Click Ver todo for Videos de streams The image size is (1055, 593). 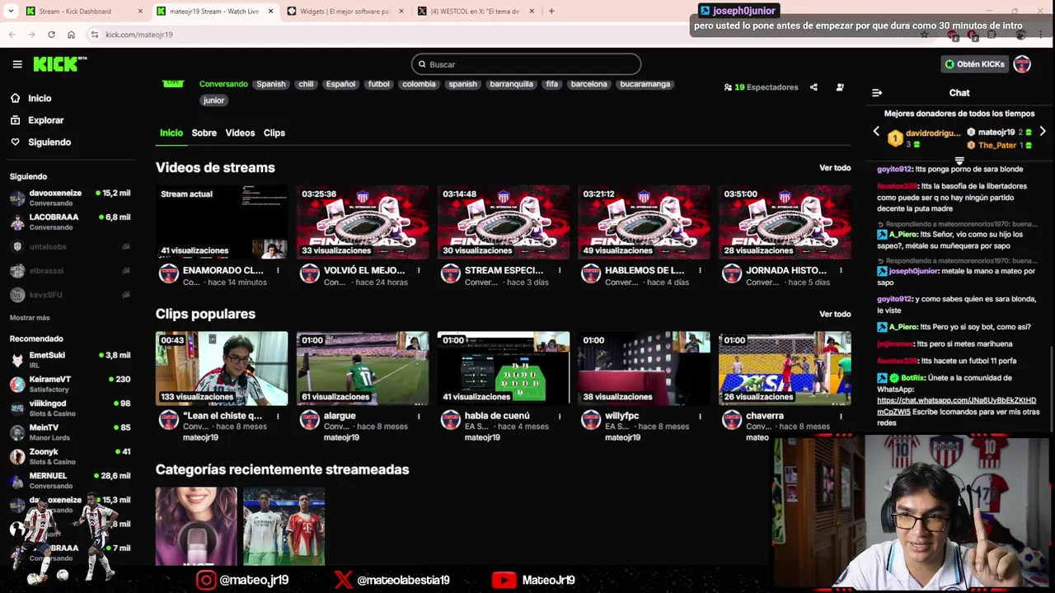tap(835, 168)
